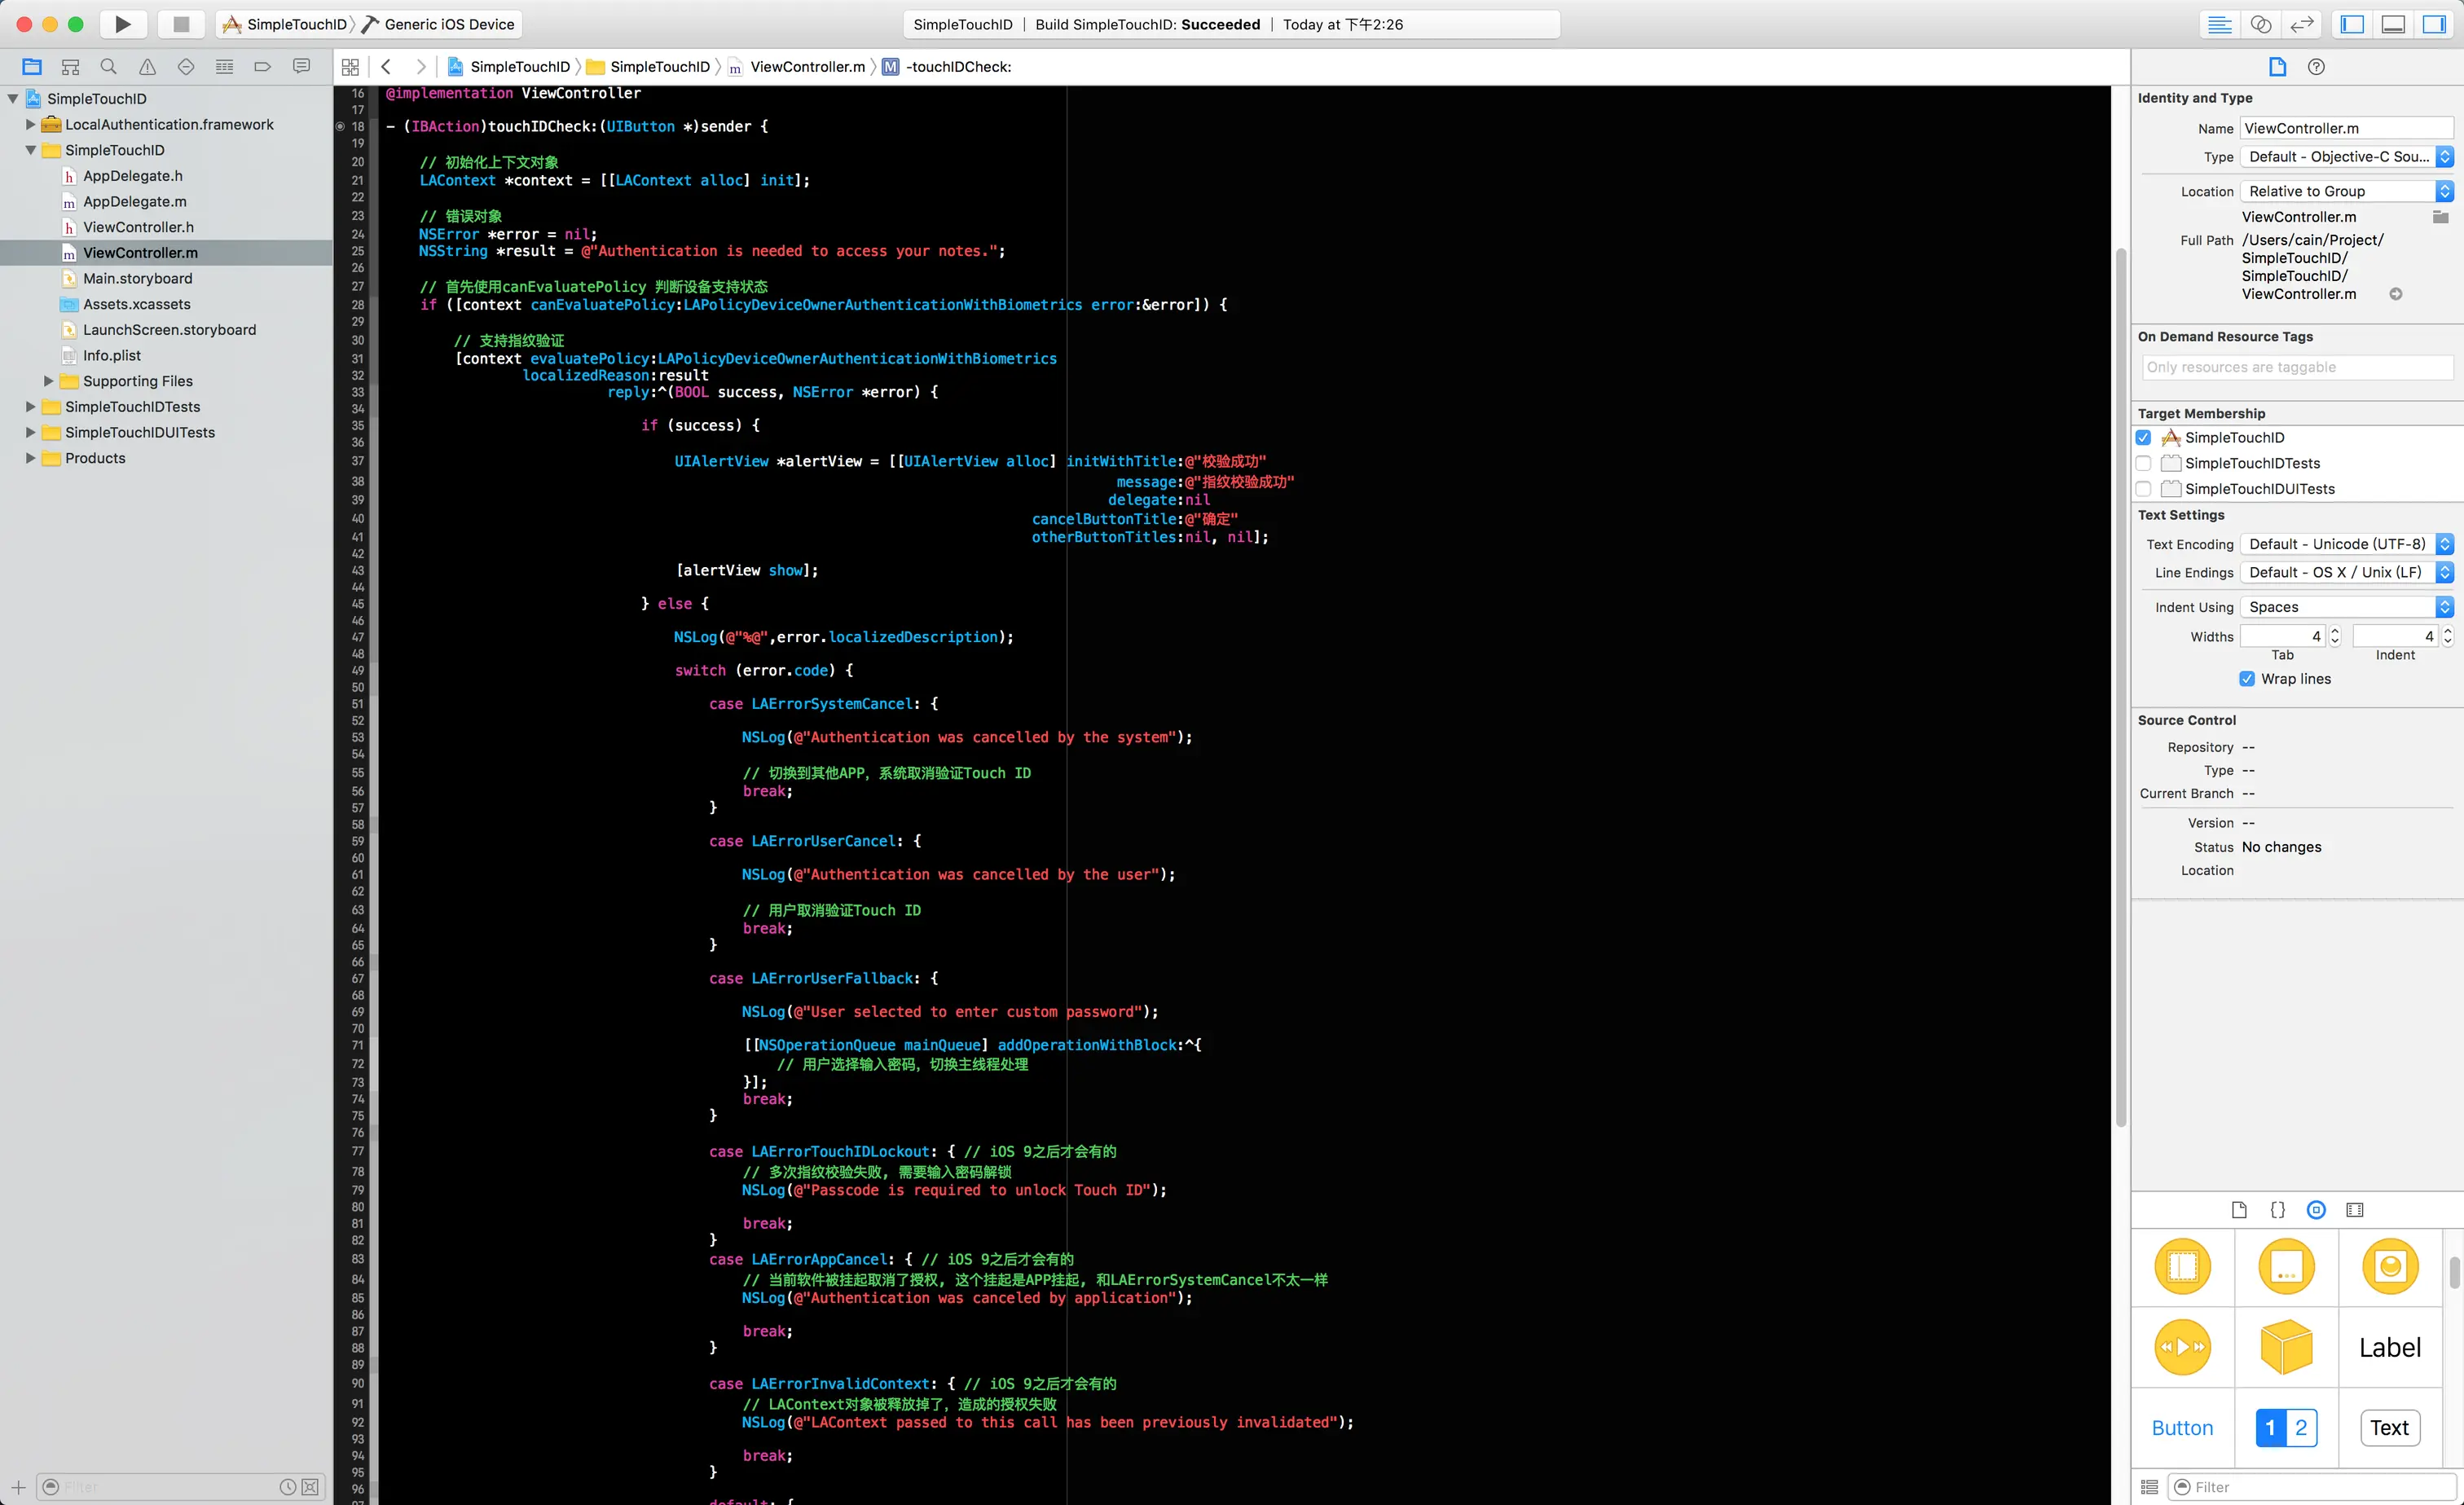Click ViewController.m in the jump bar
This screenshot has height=1505, width=2464.
(807, 67)
